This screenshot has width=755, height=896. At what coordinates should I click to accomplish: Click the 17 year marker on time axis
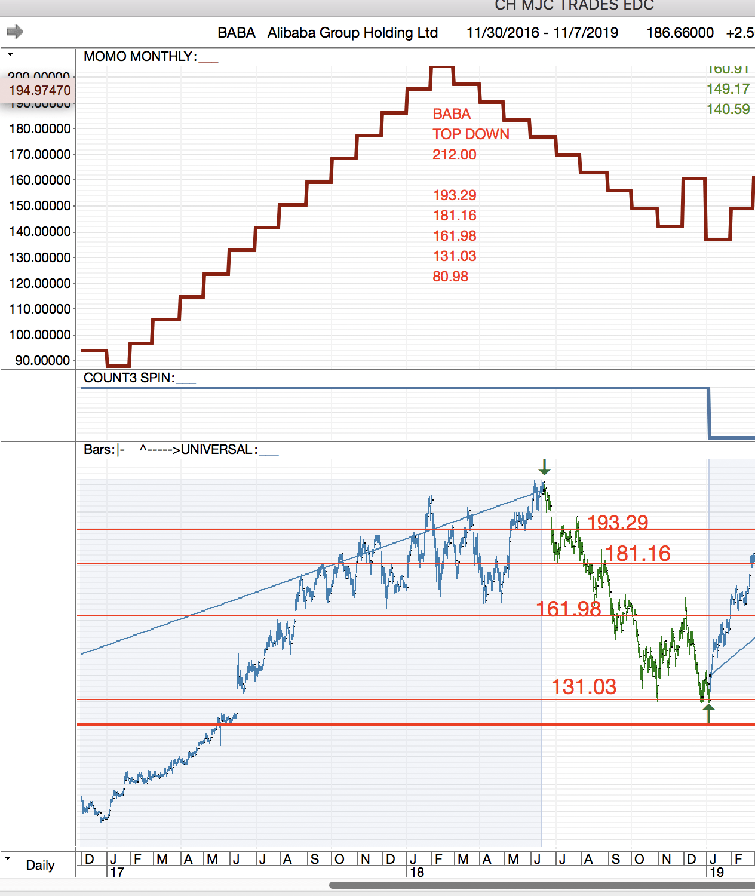pos(117,872)
